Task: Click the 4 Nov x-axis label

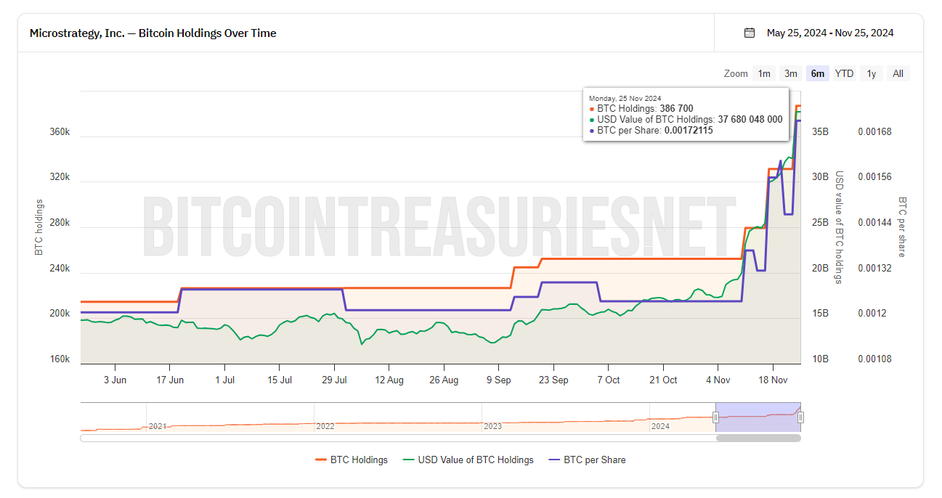Action: pyautogui.click(x=718, y=380)
